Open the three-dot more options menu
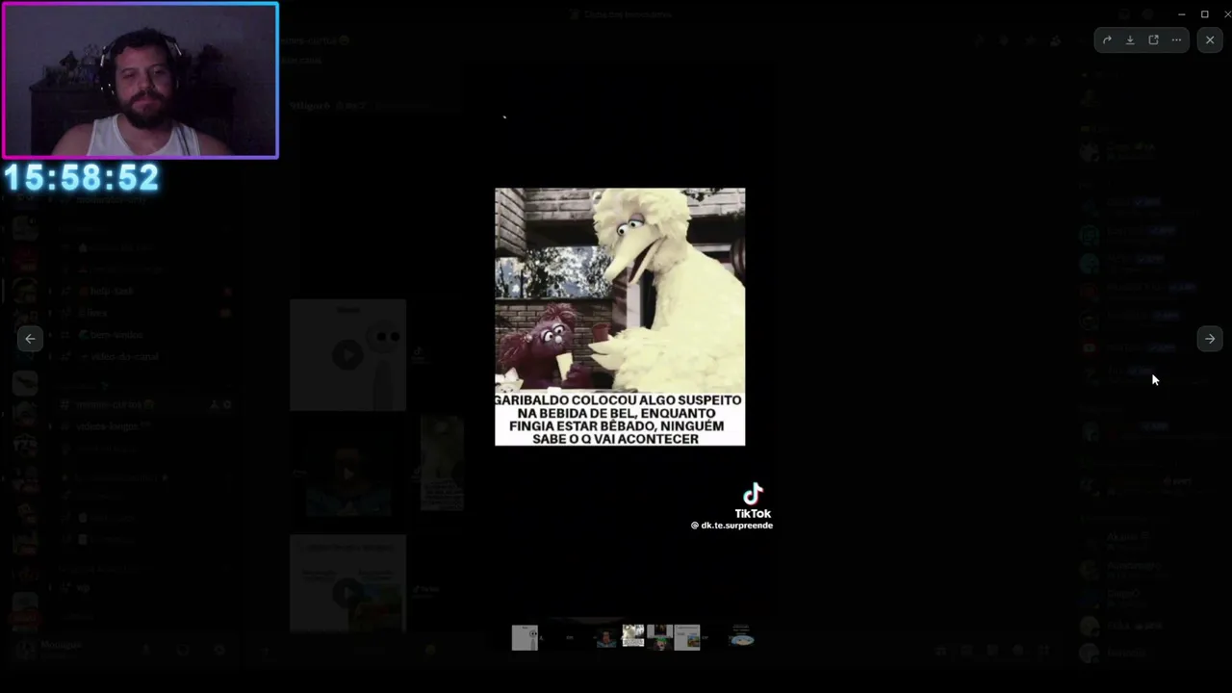The height and width of the screenshot is (693, 1232). [x=1176, y=40]
